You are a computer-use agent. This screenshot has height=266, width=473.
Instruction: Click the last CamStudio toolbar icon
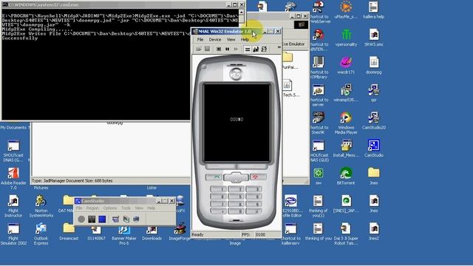pyautogui.click(x=136, y=219)
